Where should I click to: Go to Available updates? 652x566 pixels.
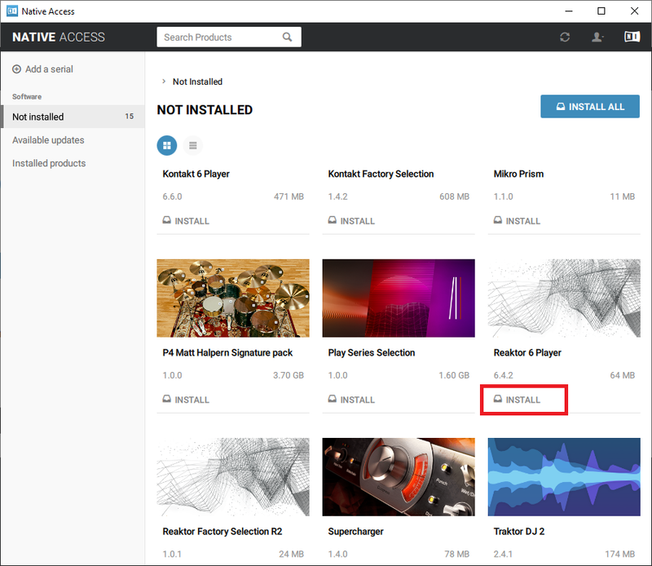coord(48,140)
